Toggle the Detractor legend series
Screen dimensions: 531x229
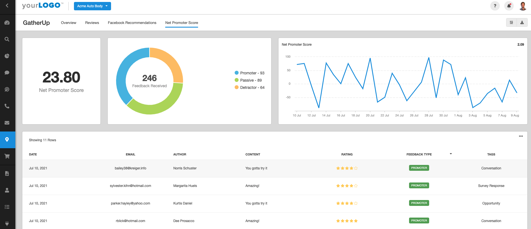[249, 87]
